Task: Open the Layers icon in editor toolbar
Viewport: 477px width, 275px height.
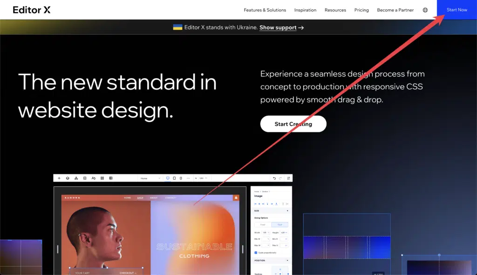Action: point(68,178)
